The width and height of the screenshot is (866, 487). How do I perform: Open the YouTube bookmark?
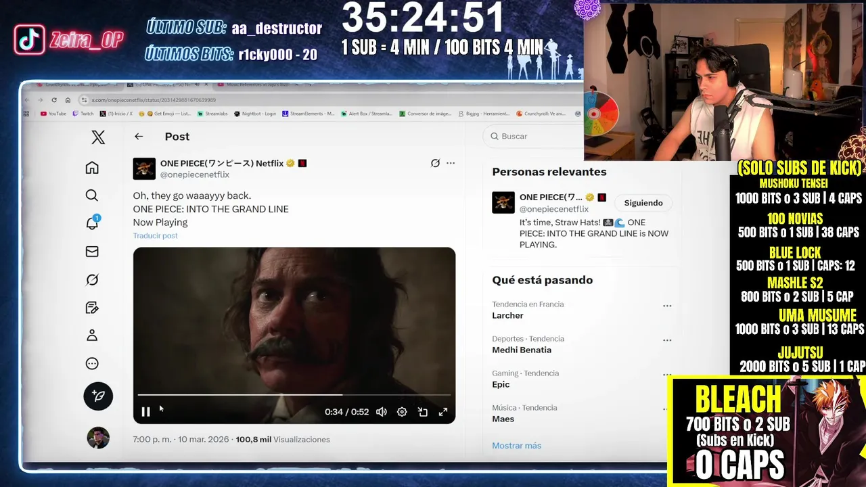click(53, 114)
